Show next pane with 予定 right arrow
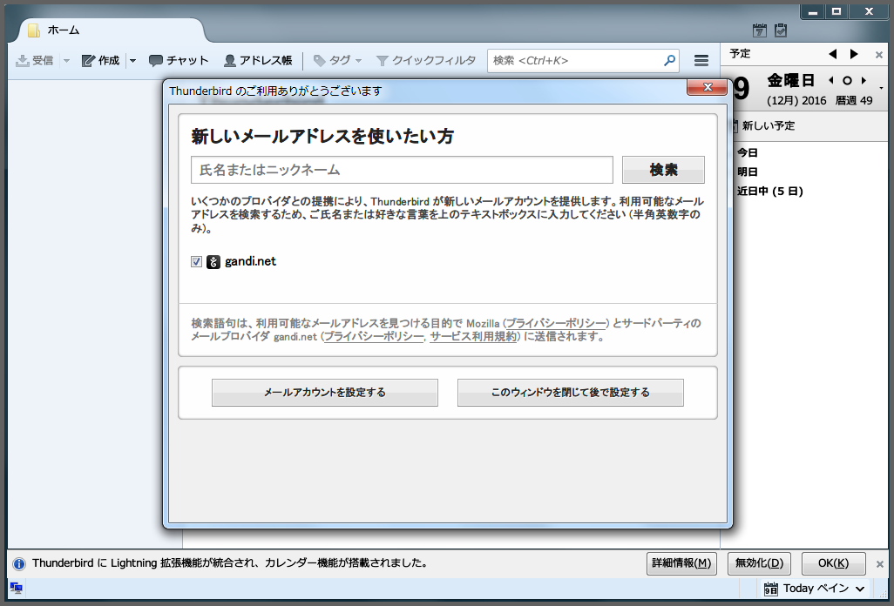Screen dimensions: 894x606 pyautogui.click(x=854, y=54)
